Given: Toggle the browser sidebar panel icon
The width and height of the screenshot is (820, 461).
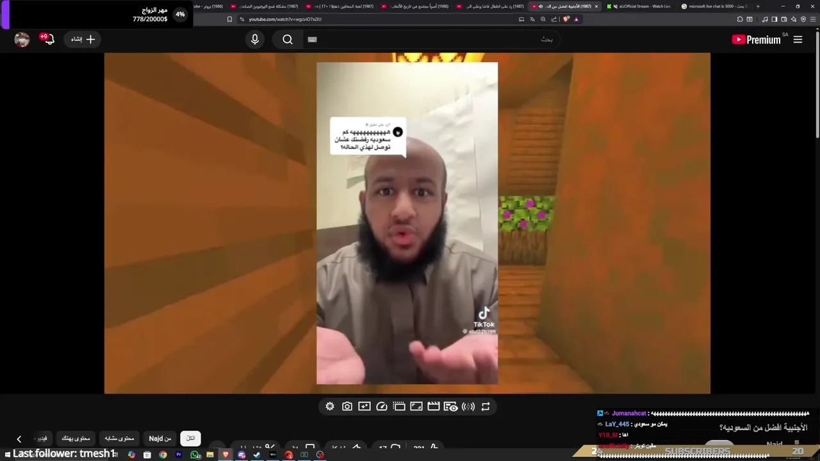Looking at the screenshot, I should [774, 19].
